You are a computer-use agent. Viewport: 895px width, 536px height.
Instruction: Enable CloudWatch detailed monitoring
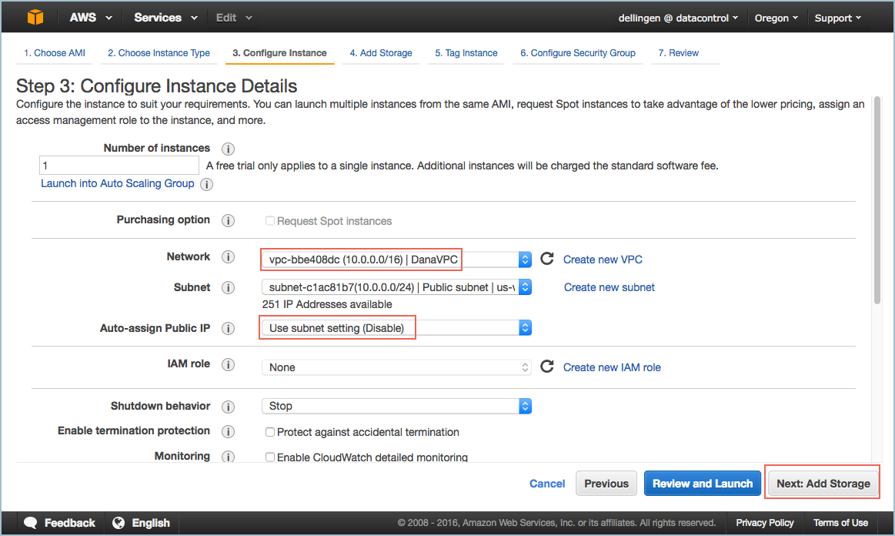(x=270, y=457)
